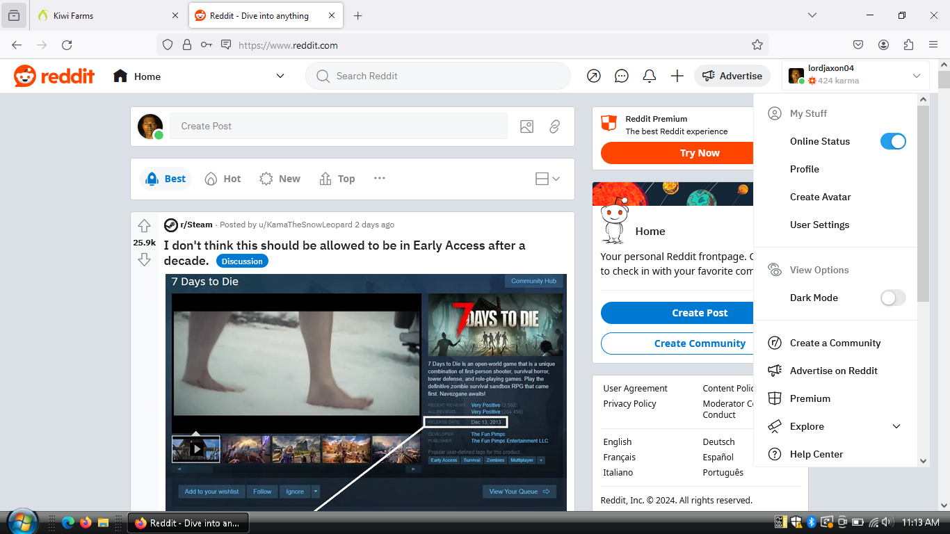Viewport: 950px width, 534px height.
Task: Sort feed by New
Action: tap(280, 179)
